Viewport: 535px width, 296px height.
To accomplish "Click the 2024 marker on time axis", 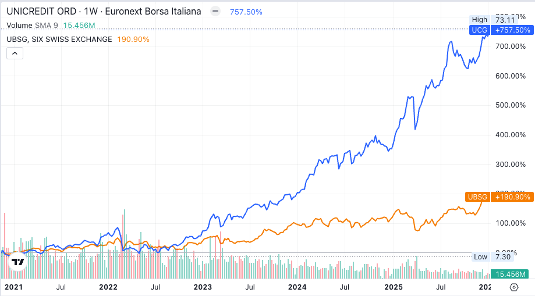I will click(x=297, y=287).
